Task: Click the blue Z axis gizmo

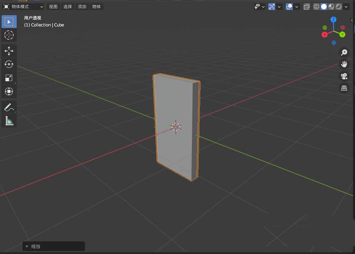Action: point(333,20)
